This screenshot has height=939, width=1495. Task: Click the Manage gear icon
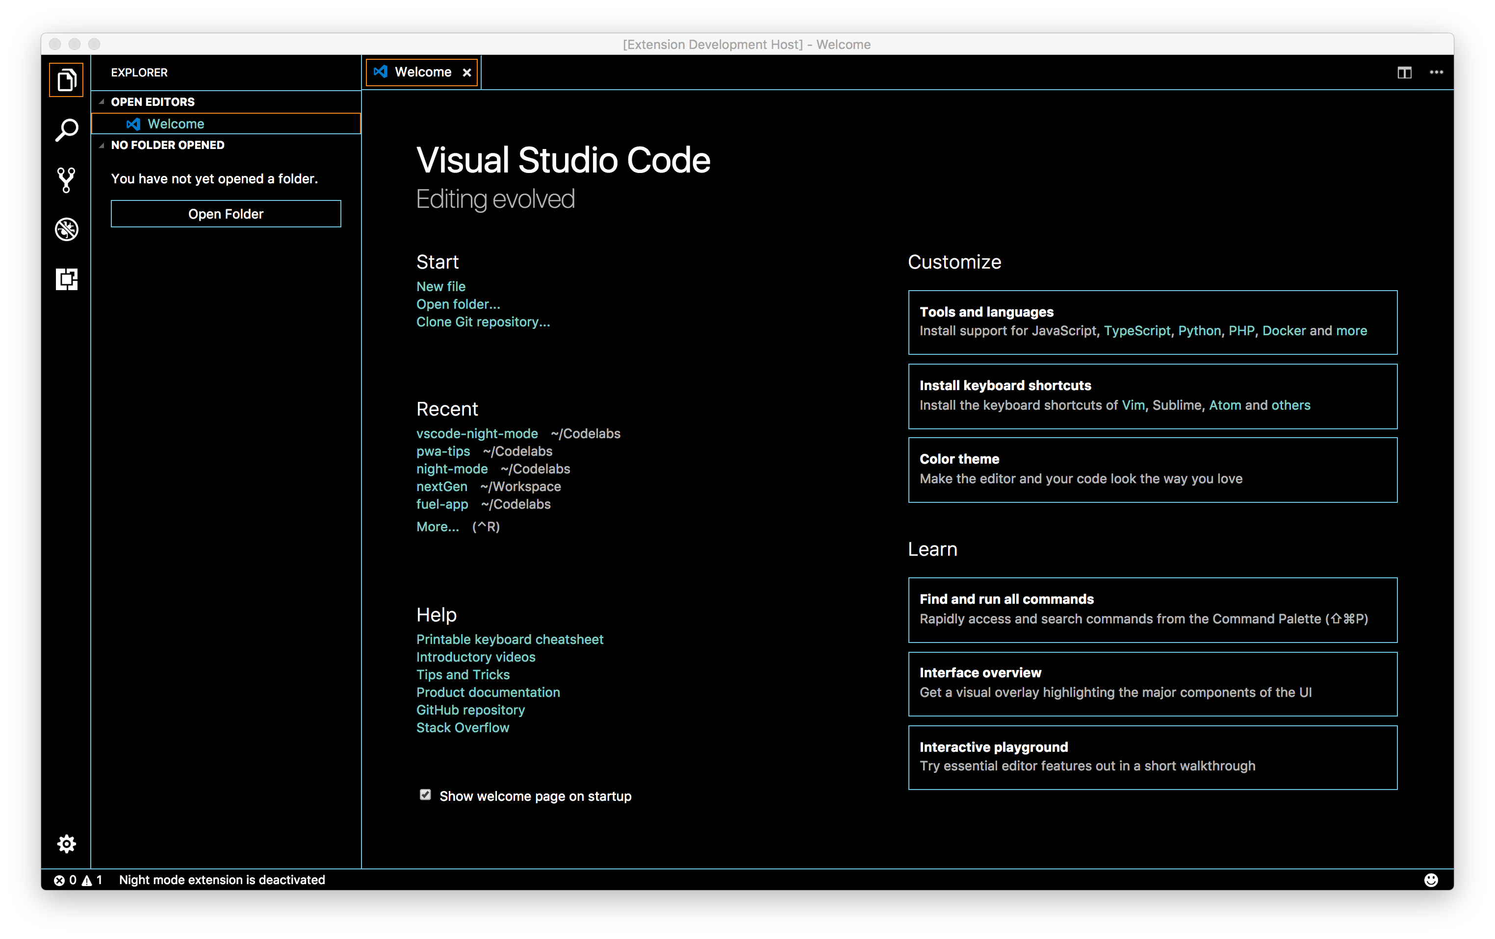66,843
